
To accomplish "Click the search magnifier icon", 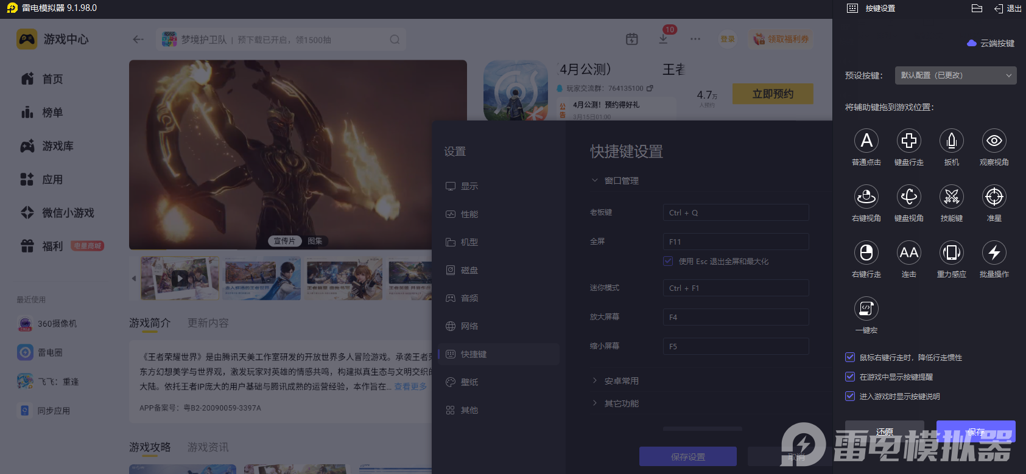I will (x=395, y=40).
